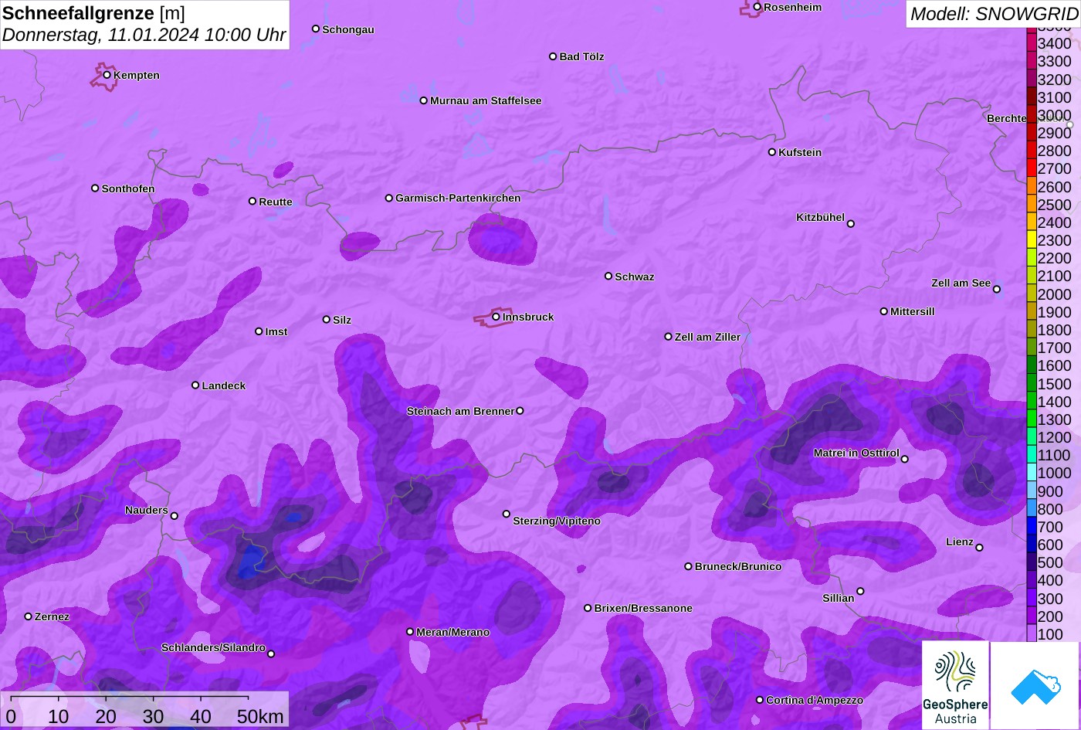Click the Meran/Merano label
The image size is (1081, 730).
click(453, 632)
